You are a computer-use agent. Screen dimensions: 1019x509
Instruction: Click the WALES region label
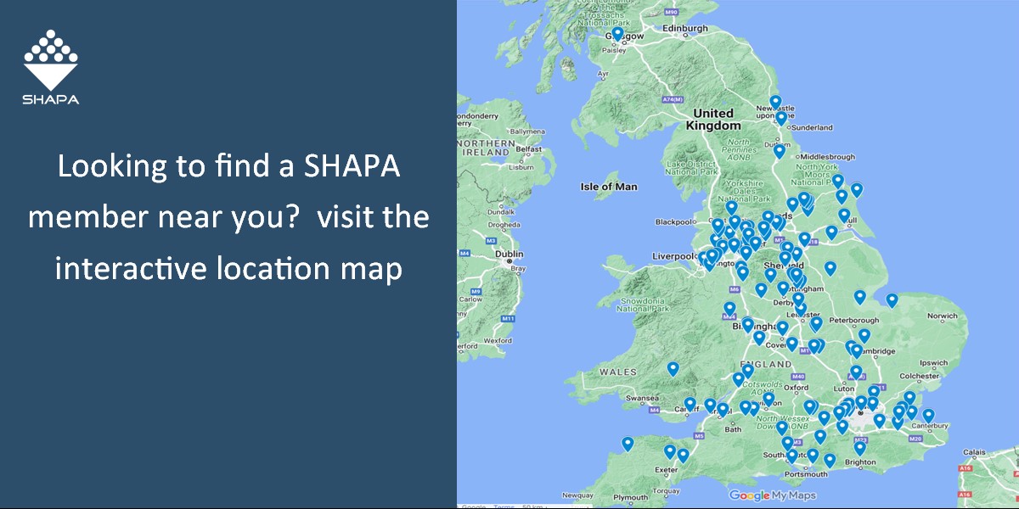point(617,372)
